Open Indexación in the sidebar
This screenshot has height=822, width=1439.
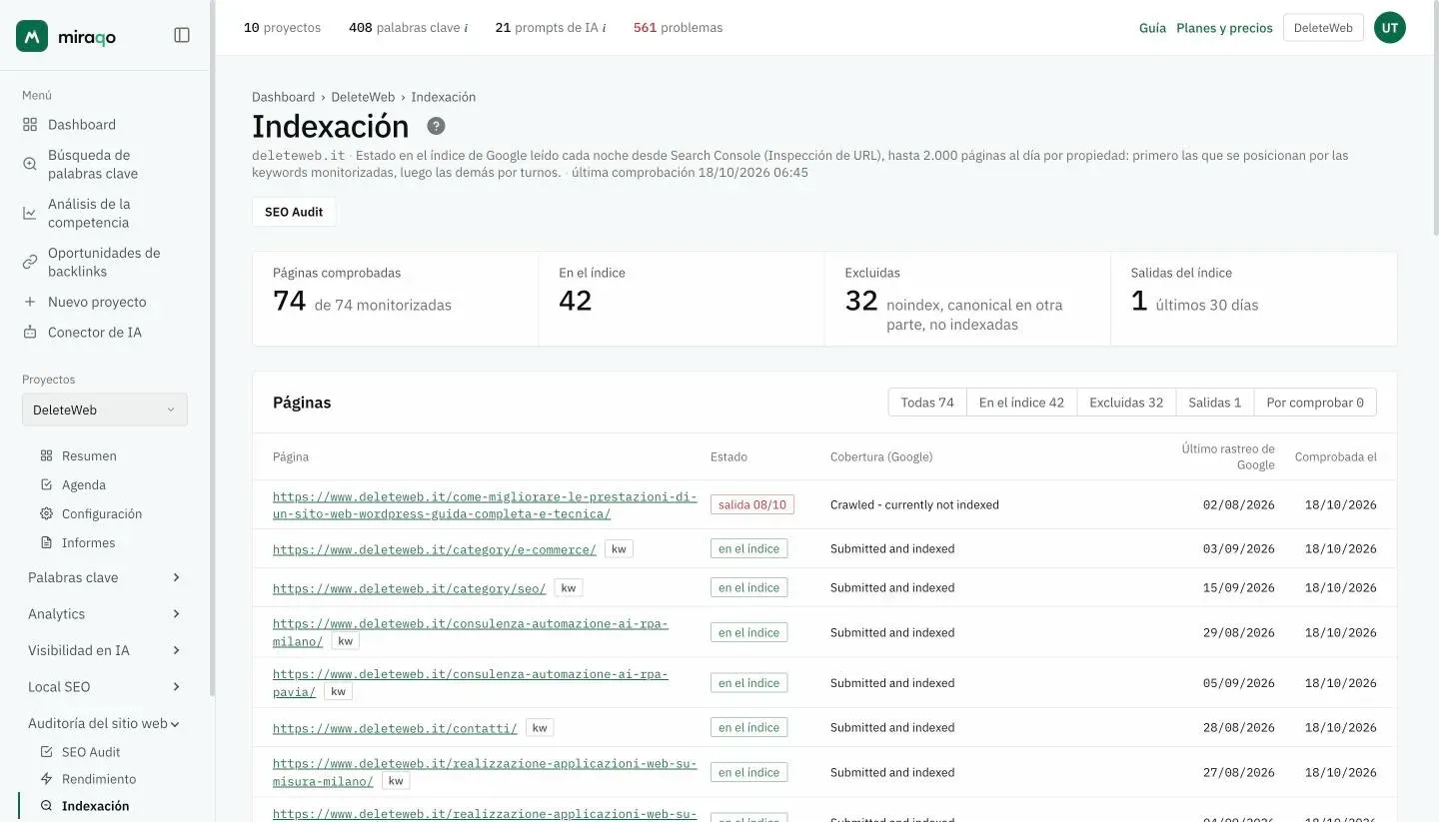[95, 806]
